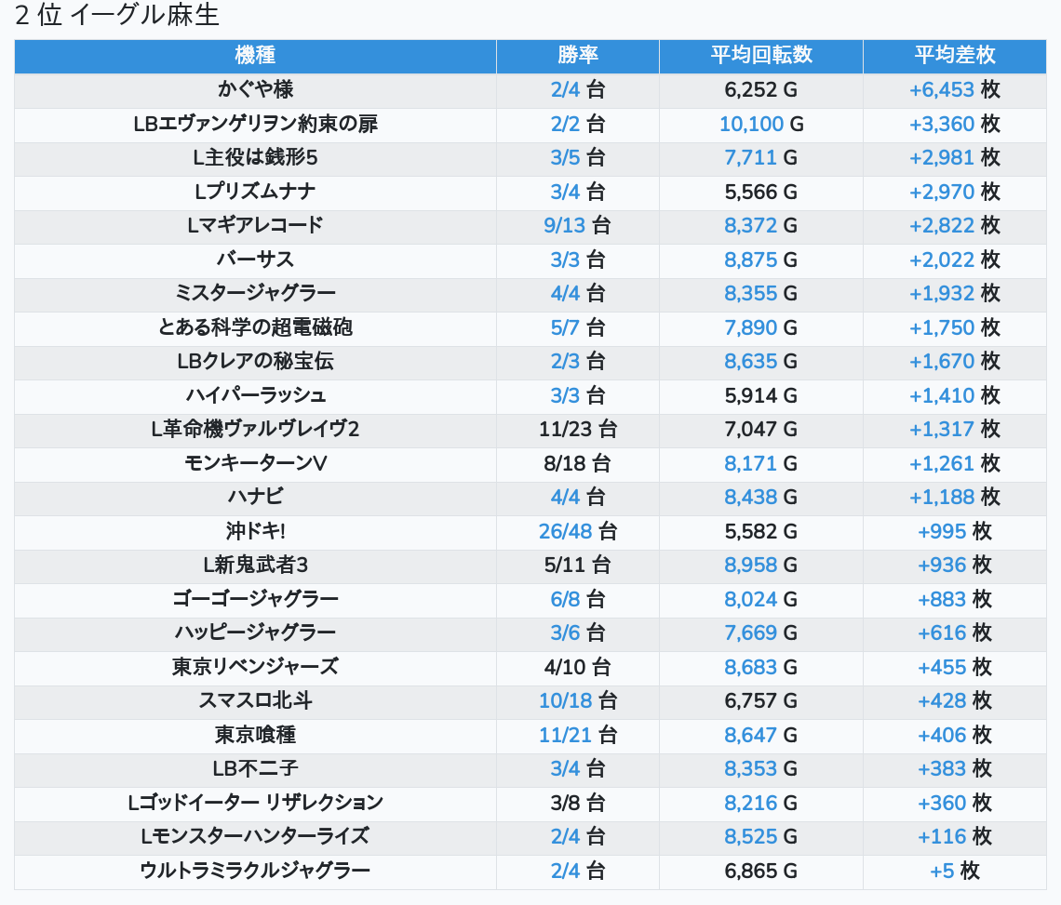Click the 11/21 win rate link for 東京喰種
This screenshot has width=1061, height=905.
[x=565, y=735]
